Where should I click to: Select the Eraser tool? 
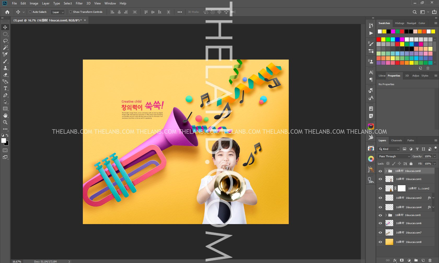tap(5, 75)
